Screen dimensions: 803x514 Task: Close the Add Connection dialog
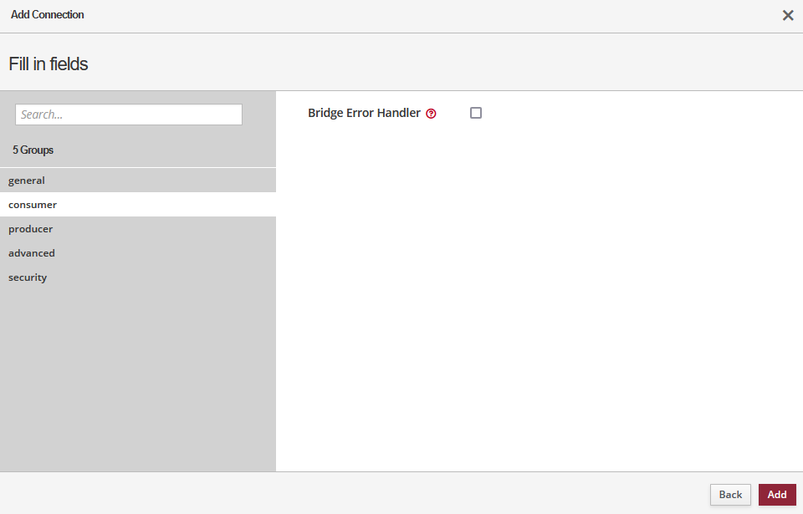787,15
